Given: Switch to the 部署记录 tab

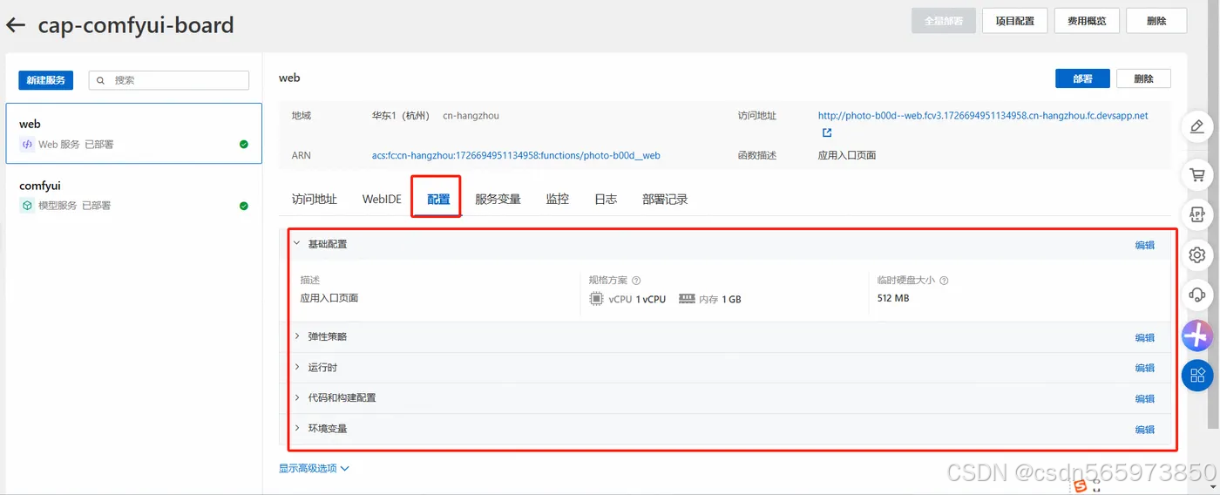Looking at the screenshot, I should [x=665, y=199].
